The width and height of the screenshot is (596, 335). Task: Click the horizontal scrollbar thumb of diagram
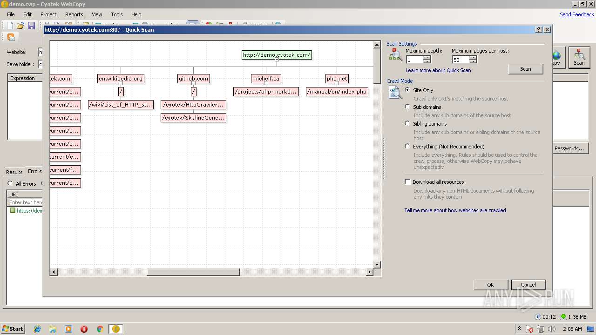pos(193,272)
